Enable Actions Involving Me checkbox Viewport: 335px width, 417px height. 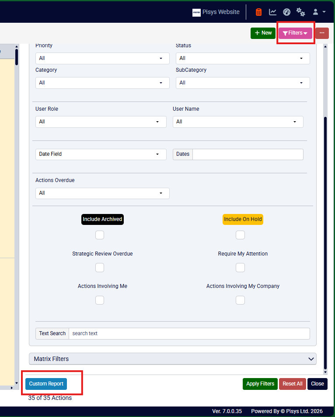(x=100, y=300)
